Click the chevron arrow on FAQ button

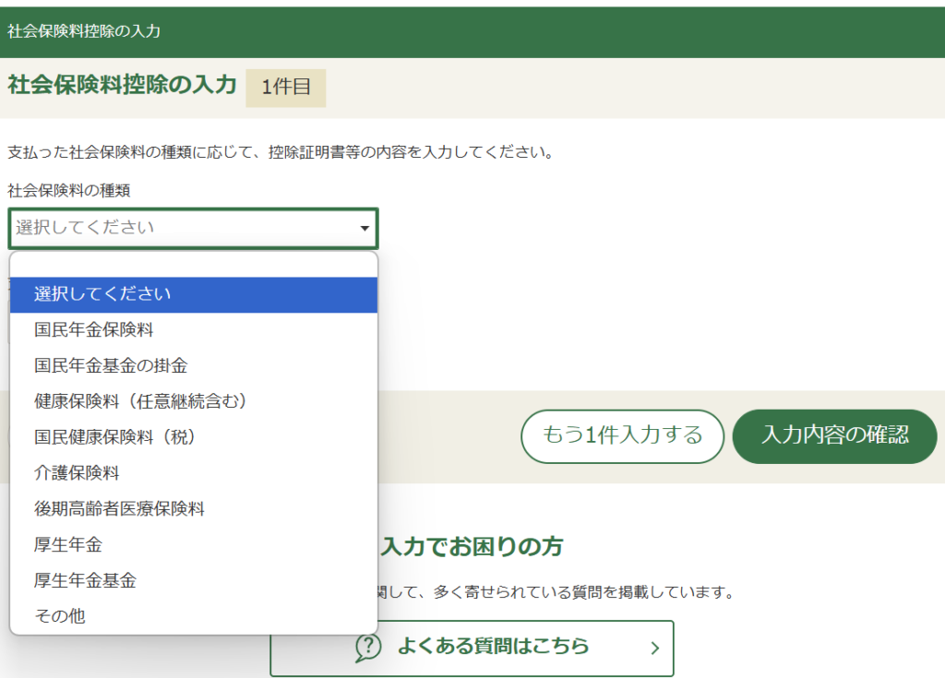[x=655, y=648]
